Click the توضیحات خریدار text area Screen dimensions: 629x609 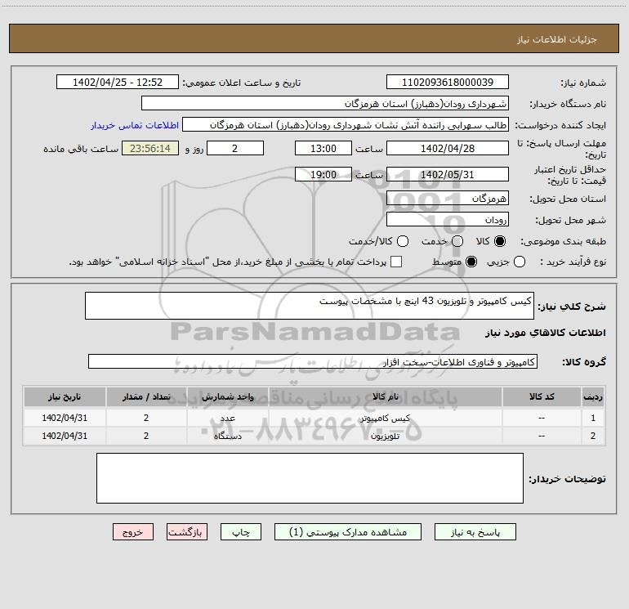(x=310, y=478)
